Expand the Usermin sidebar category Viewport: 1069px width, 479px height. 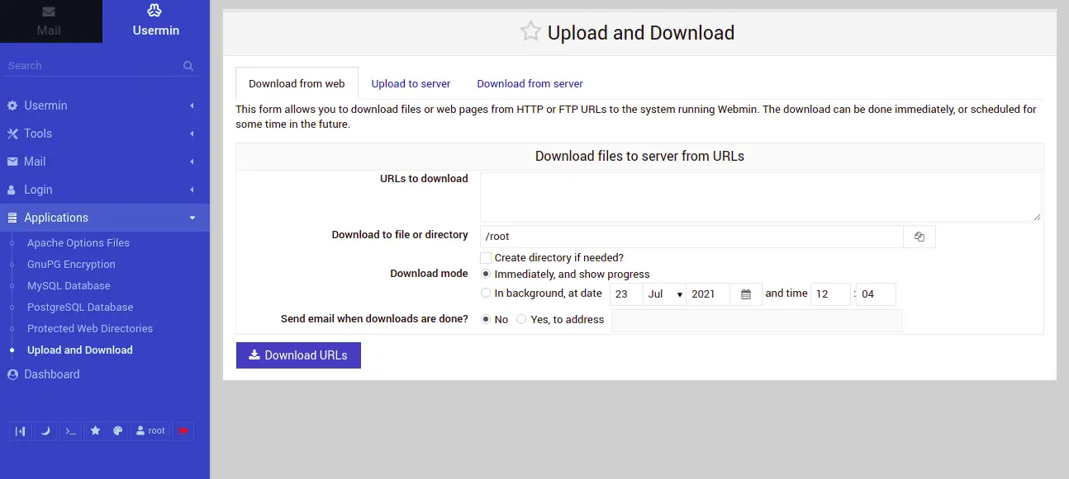tap(105, 106)
